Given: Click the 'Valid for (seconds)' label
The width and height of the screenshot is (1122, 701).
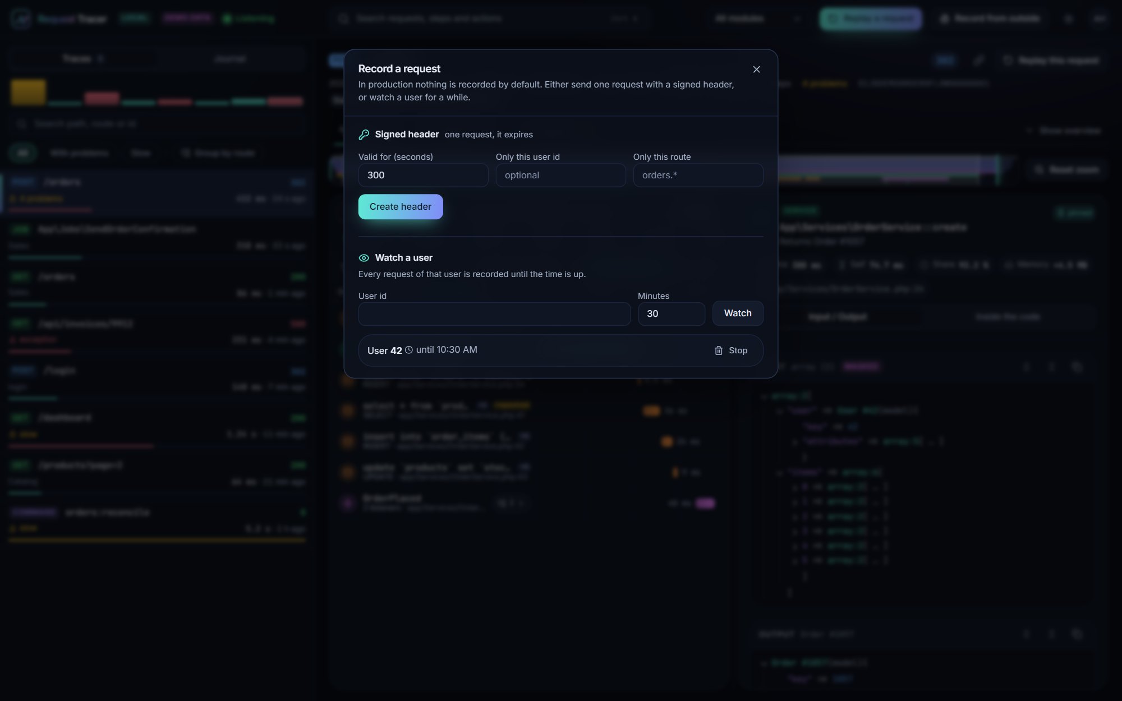Looking at the screenshot, I should tap(396, 157).
